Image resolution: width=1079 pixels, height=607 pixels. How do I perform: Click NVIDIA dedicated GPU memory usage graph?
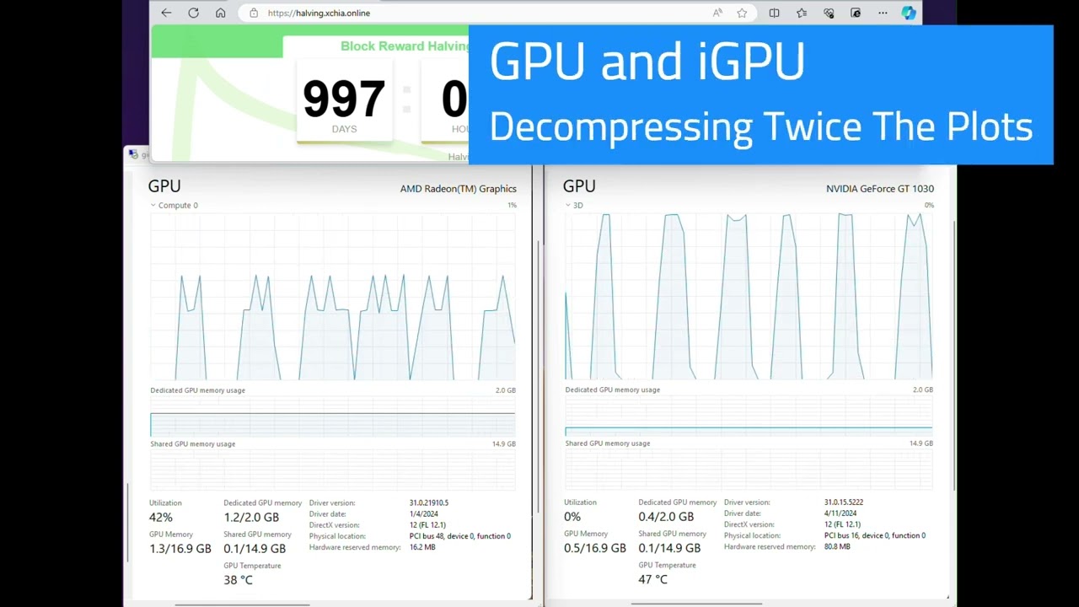(749, 416)
